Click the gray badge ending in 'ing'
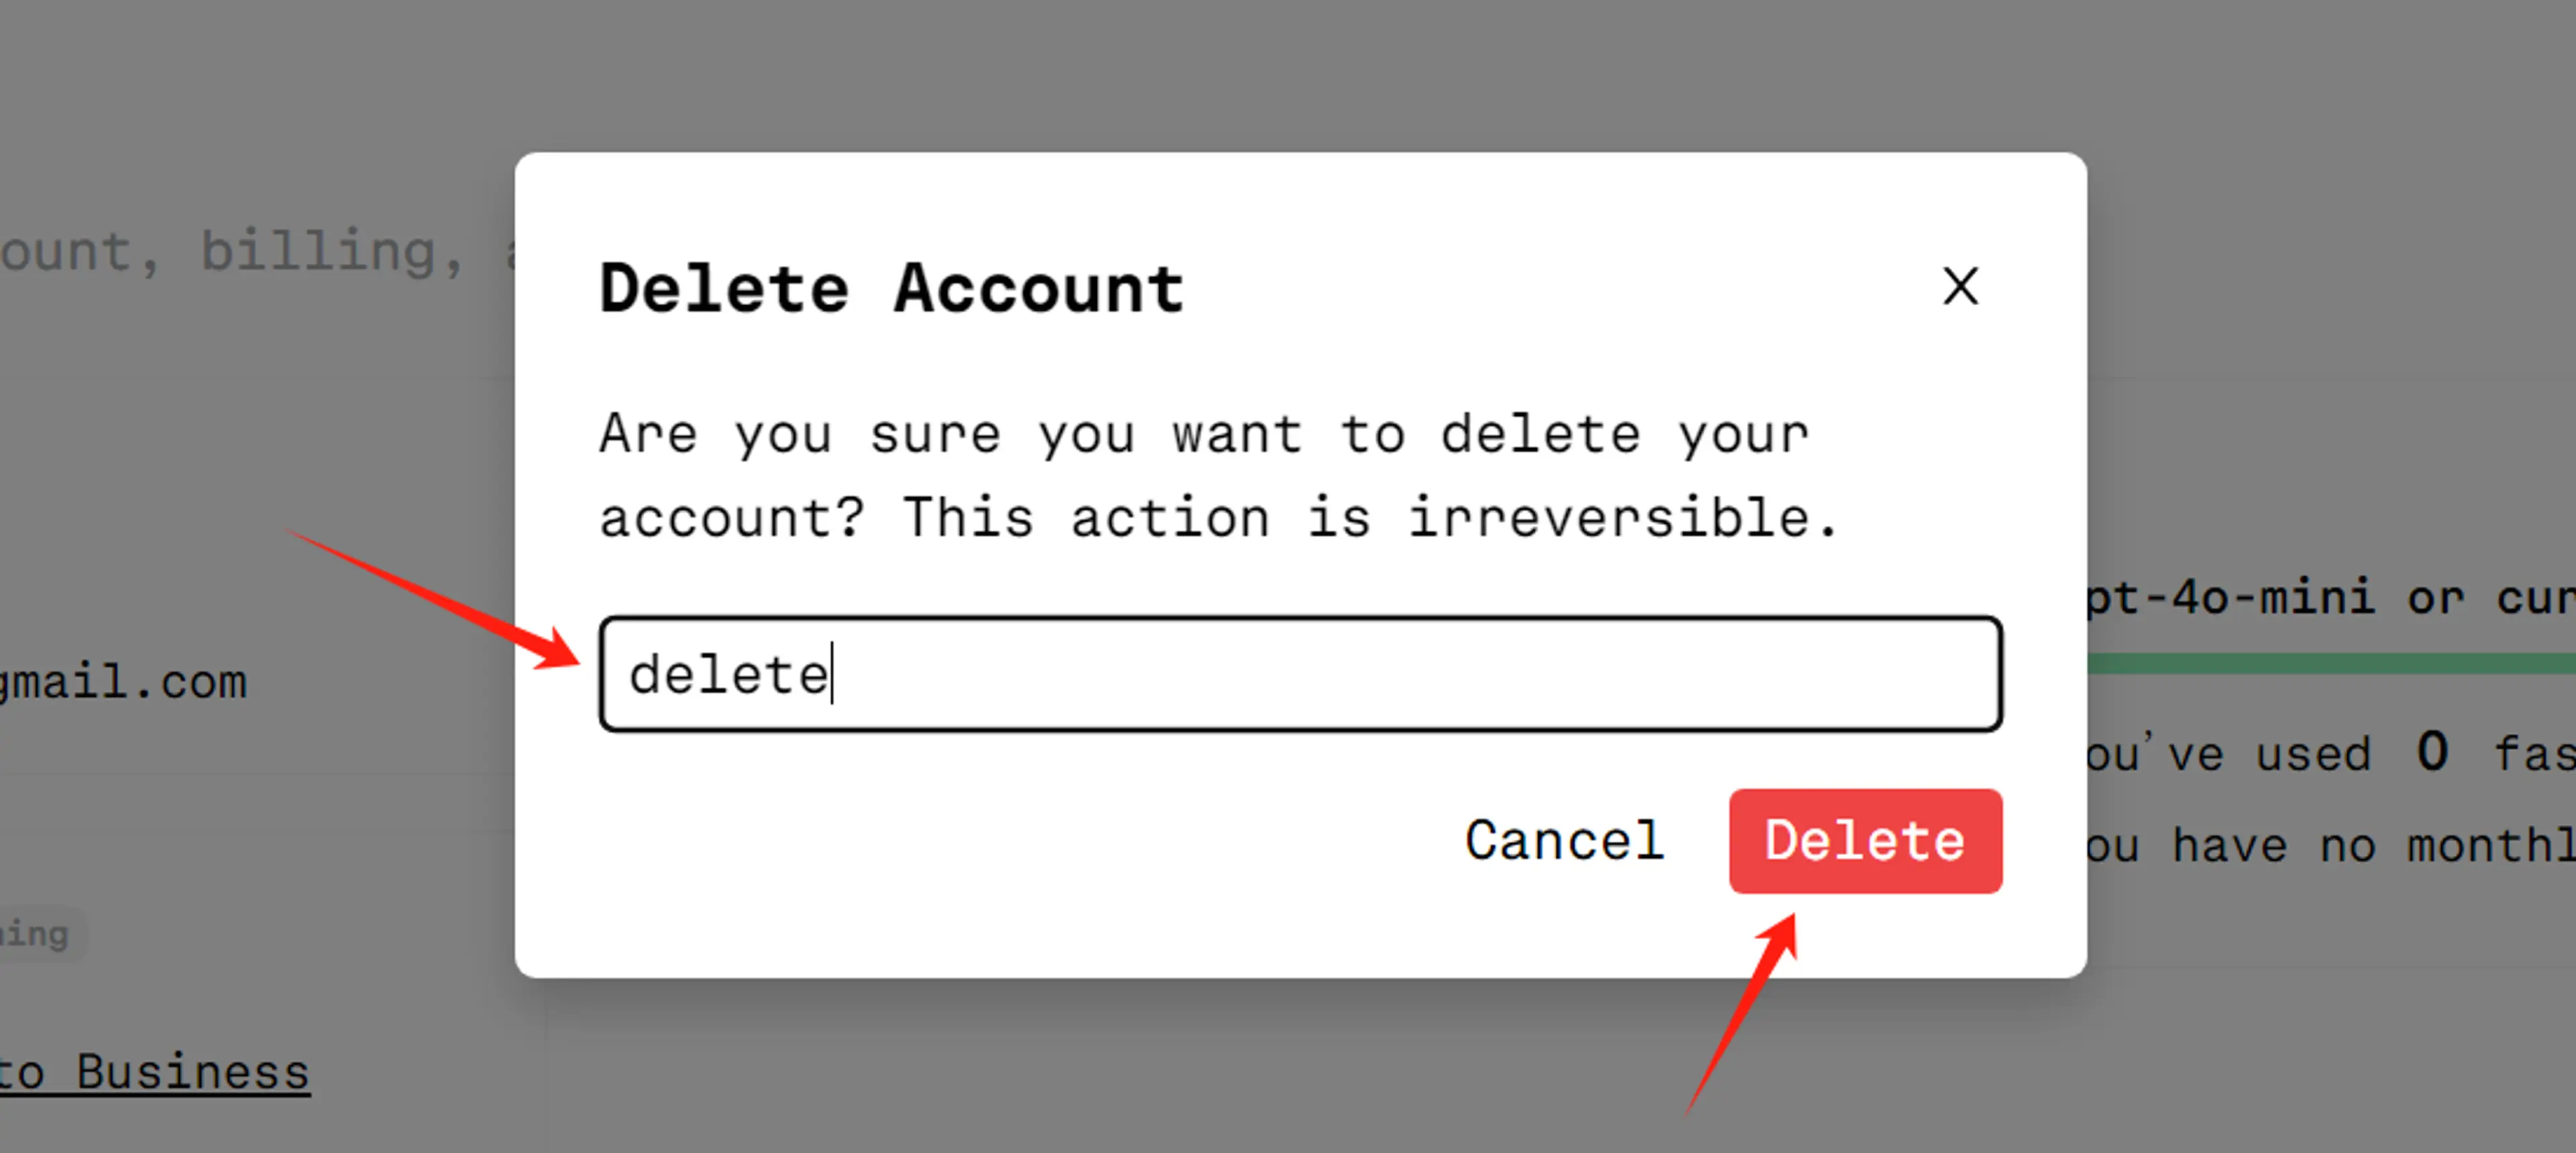The width and height of the screenshot is (2576, 1153). 35,934
